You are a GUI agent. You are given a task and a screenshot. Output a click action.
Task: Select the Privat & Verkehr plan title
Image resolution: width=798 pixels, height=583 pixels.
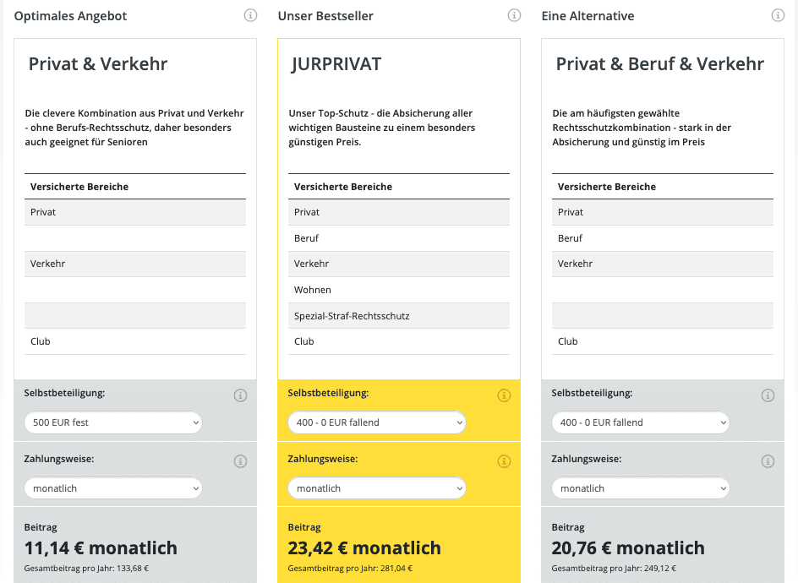[98, 64]
